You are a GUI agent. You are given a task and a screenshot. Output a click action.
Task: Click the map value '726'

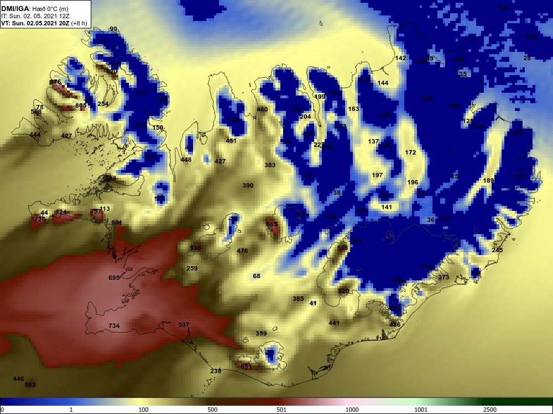click(x=40, y=219)
